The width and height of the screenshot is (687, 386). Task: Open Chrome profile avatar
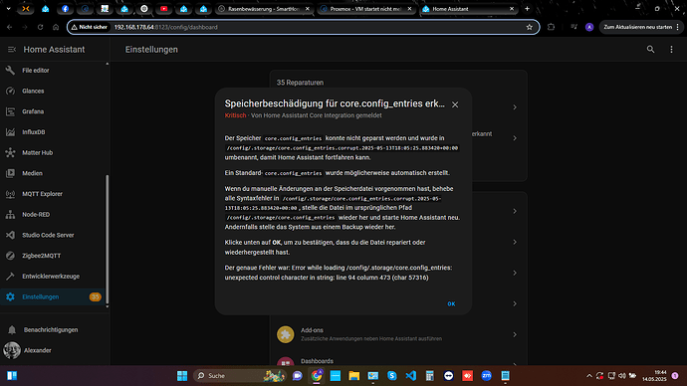pyautogui.click(x=589, y=27)
